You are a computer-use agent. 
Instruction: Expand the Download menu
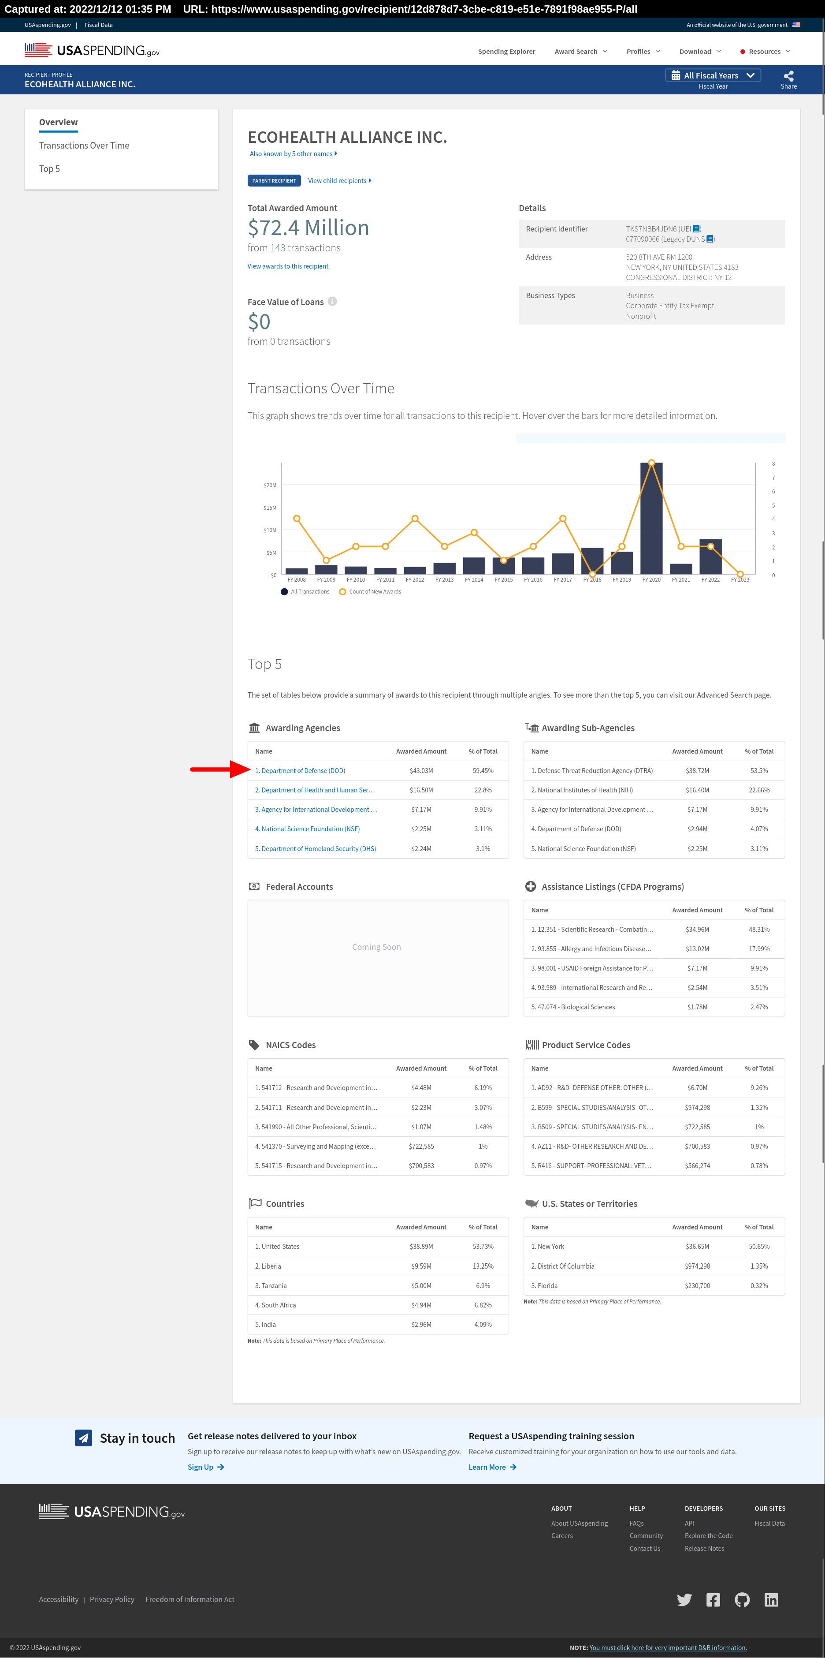[699, 52]
